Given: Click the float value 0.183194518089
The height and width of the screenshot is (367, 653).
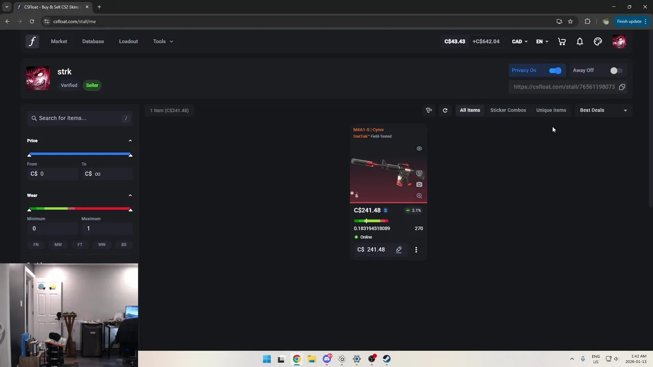Looking at the screenshot, I should click(x=372, y=228).
